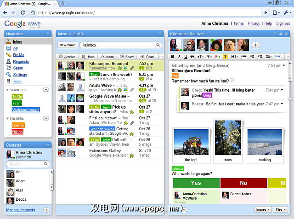
Task: Open the Images dropdown
Action: point(263,209)
